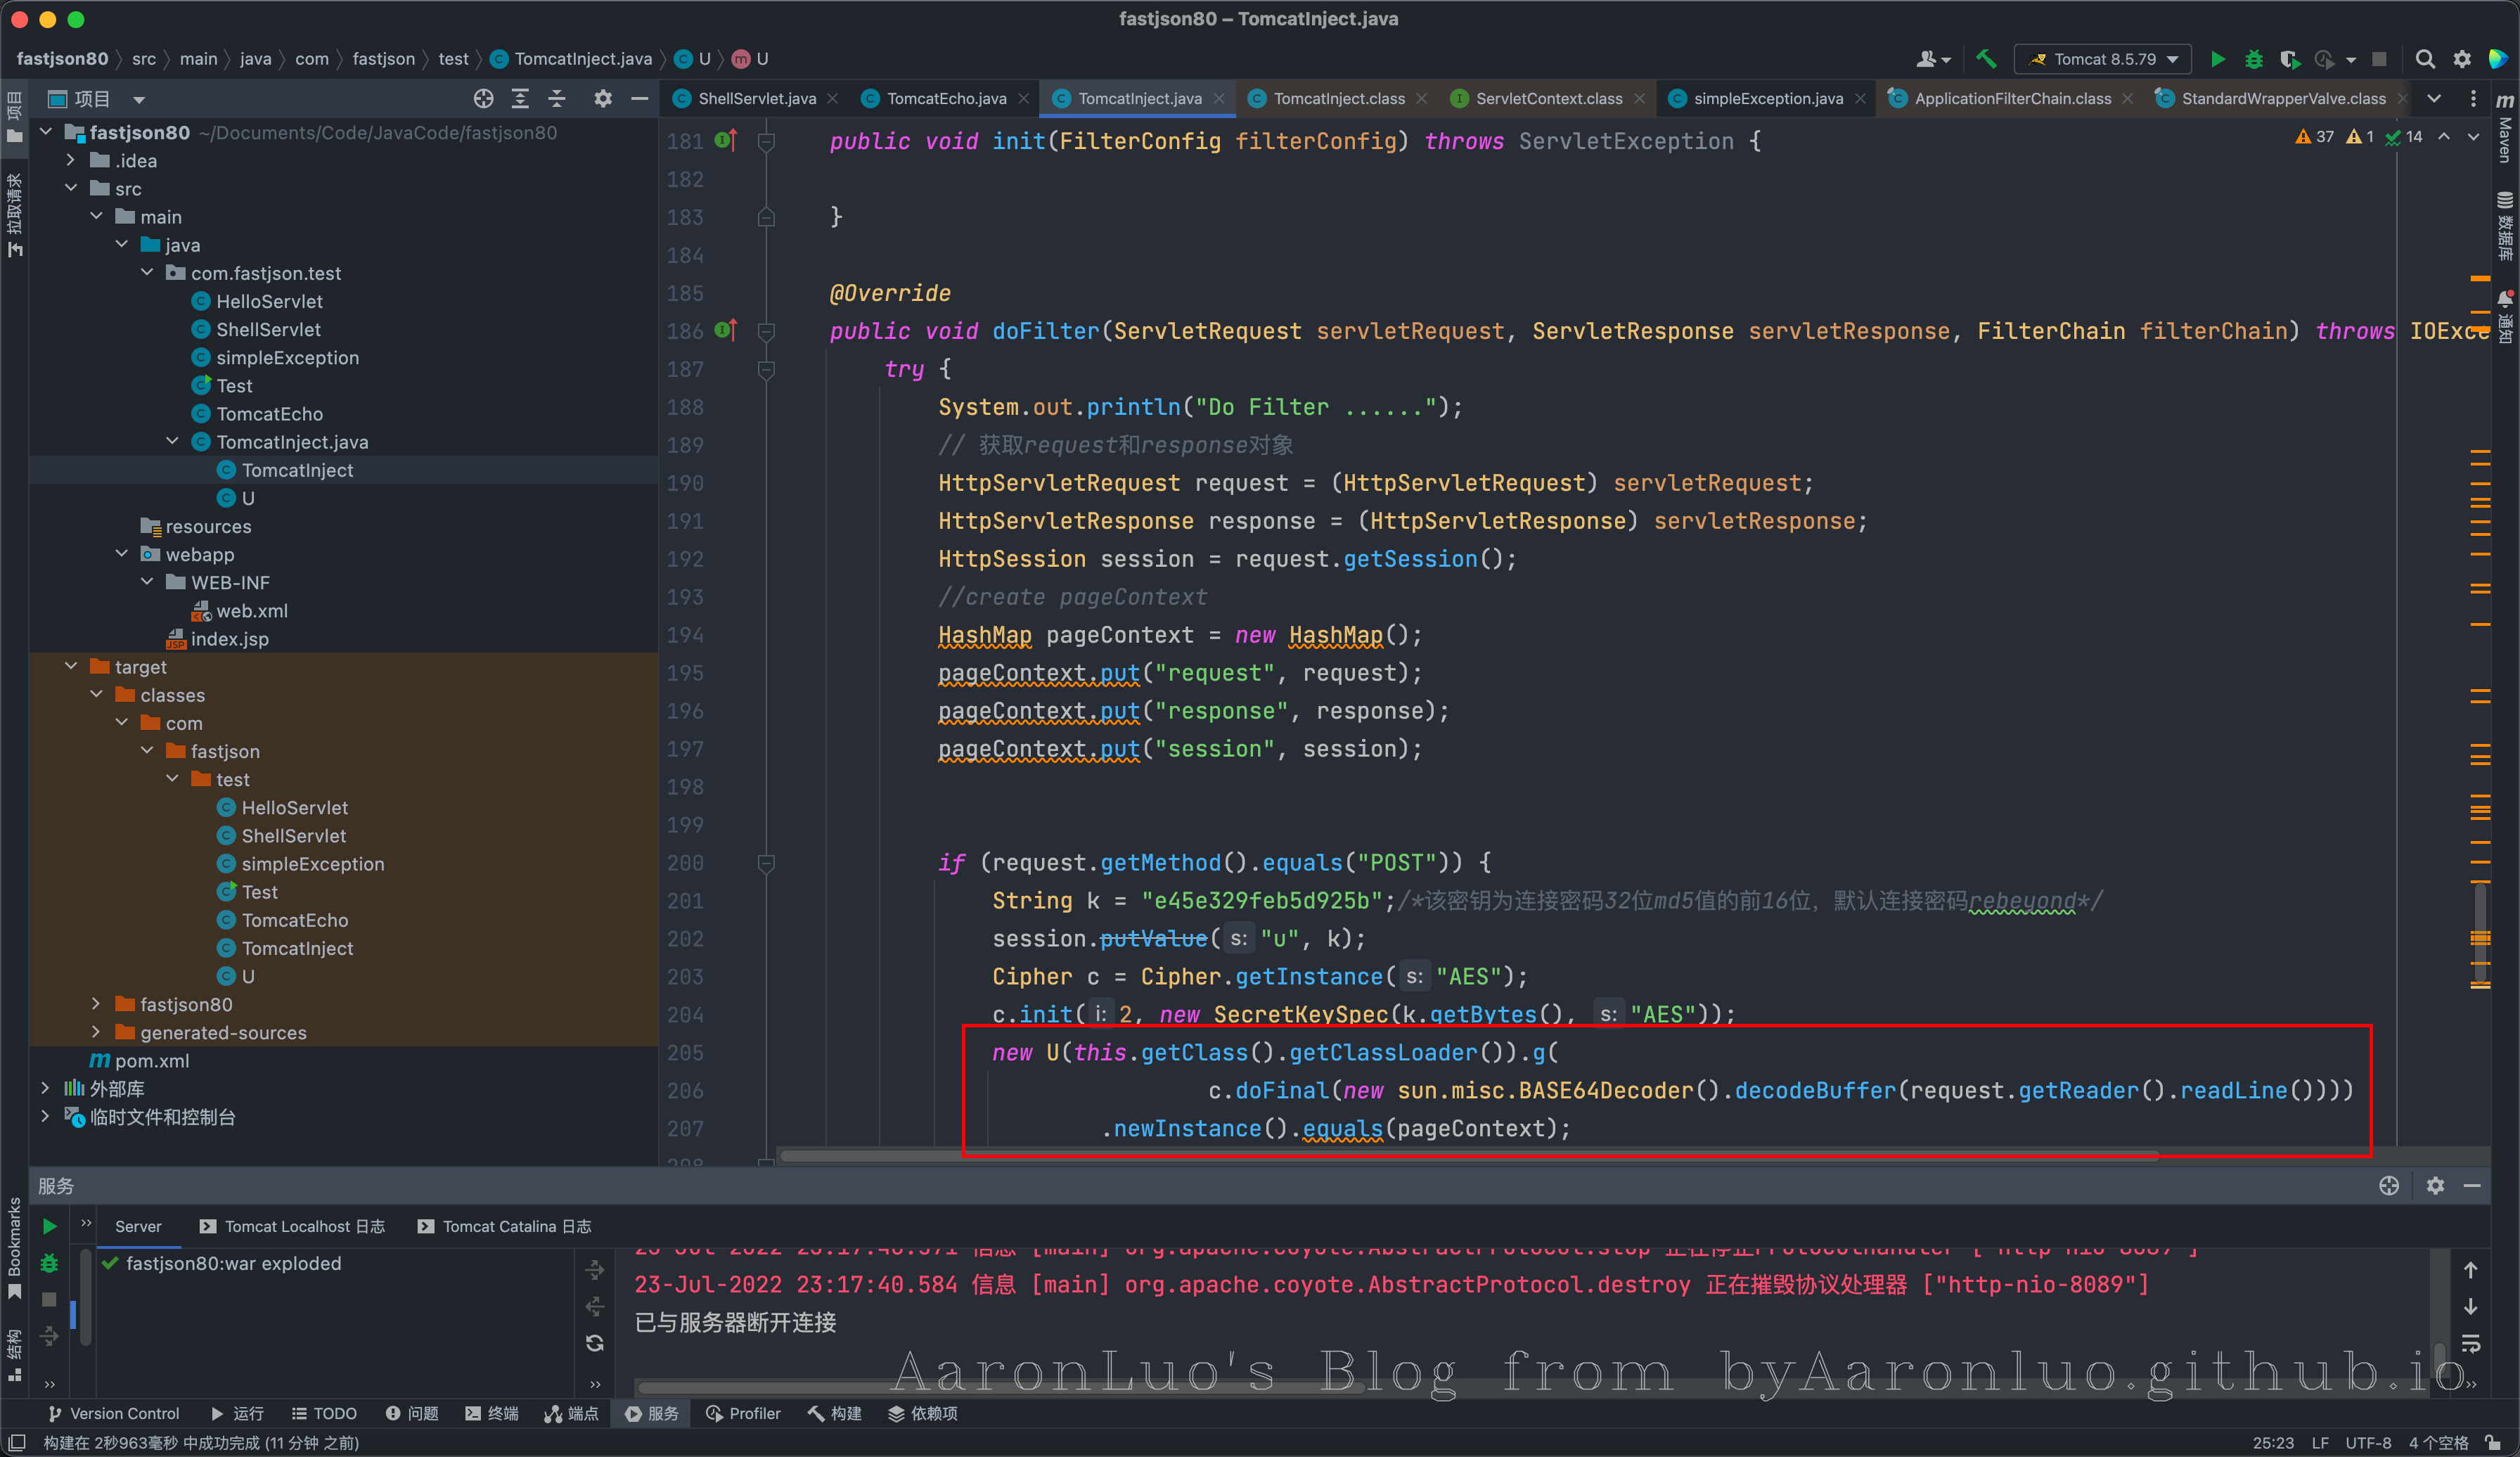Viewport: 2520px width, 1457px height.
Task: Open Tomcat Catalina 日志 tab
Action: (505, 1226)
